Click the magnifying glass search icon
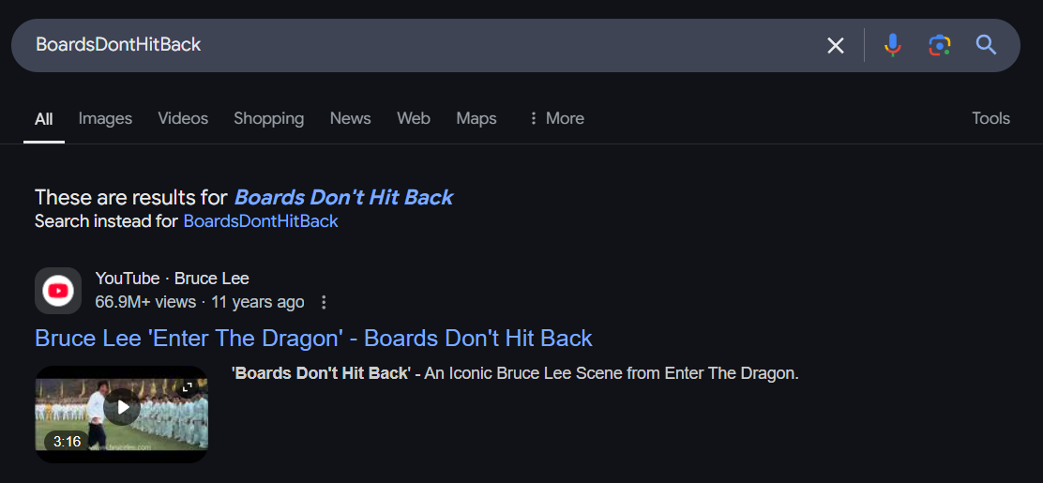This screenshot has width=1043, height=483. [986, 45]
